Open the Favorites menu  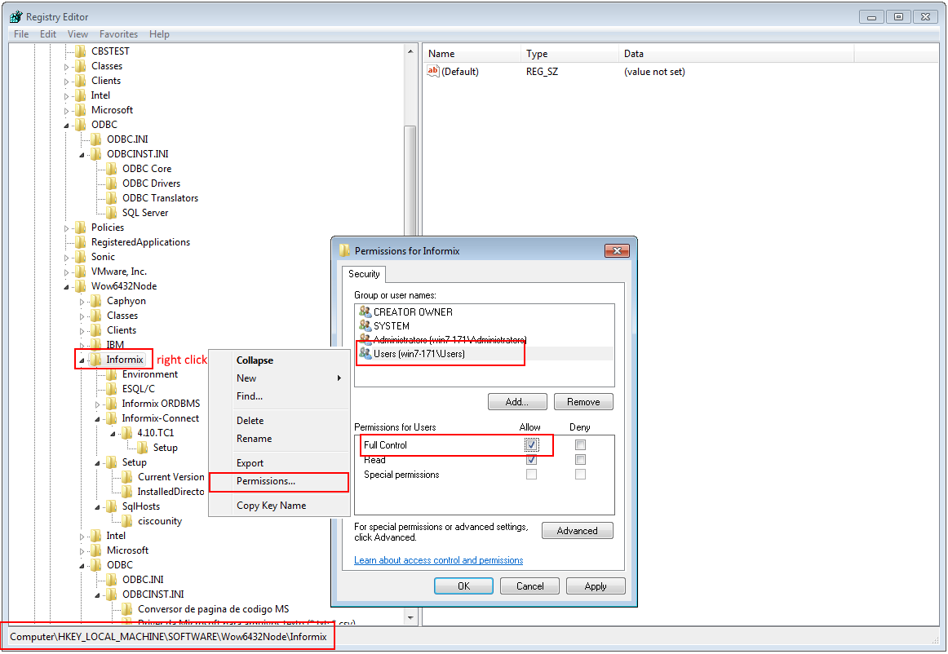point(118,34)
